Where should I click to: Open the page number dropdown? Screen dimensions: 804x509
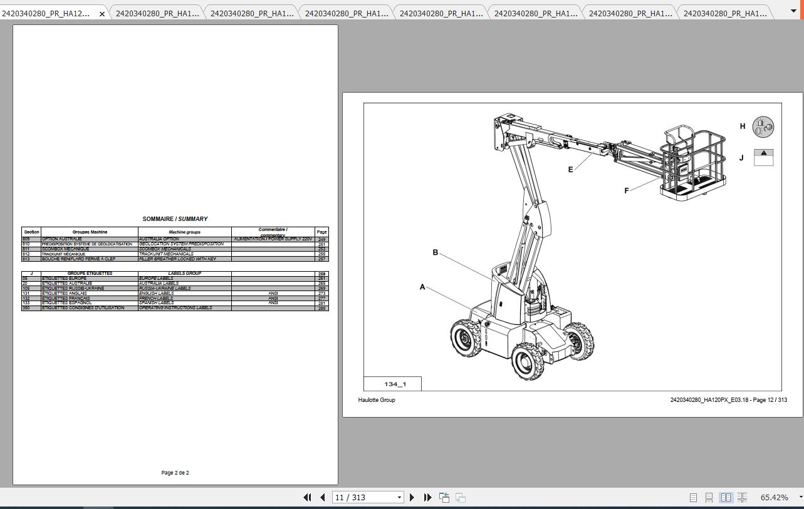click(x=399, y=497)
